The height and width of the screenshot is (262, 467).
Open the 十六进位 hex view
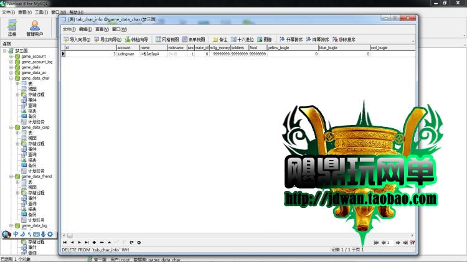242,39
